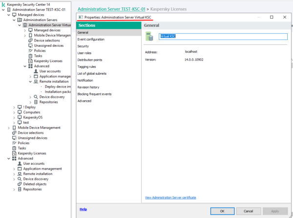The width and height of the screenshot is (293, 218).
Task: Click the Administration Servers folder icon
Action: pyautogui.click(x=20, y=20)
